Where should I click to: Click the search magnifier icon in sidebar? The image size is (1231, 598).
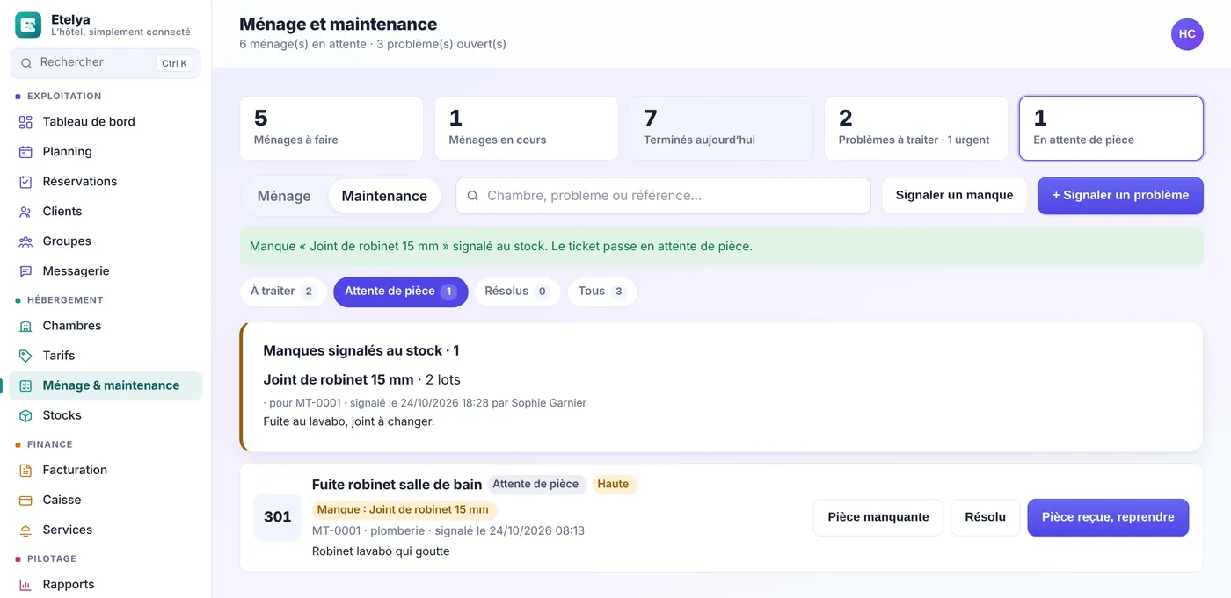[26, 63]
